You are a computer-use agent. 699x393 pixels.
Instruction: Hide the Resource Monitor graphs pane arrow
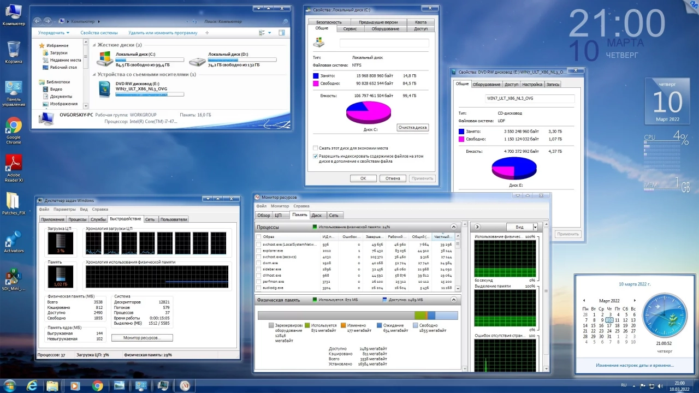click(477, 227)
